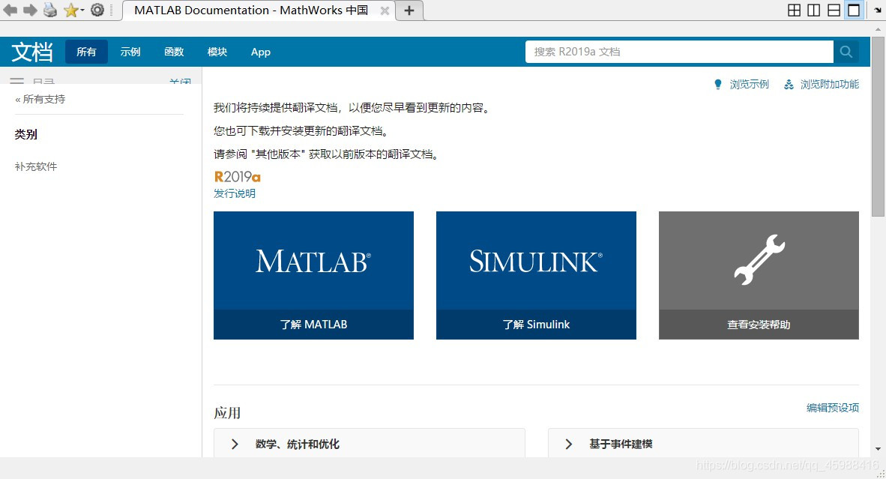Focus the 搜索 R2019a 文档 search field
Viewport: 886px width, 479px height.
pyautogui.click(x=679, y=52)
